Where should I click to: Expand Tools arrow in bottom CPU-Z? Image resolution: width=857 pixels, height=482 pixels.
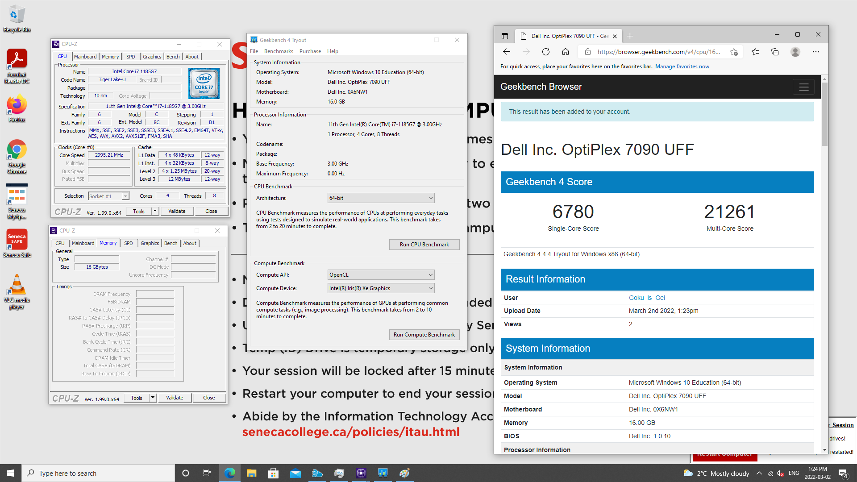(x=153, y=398)
